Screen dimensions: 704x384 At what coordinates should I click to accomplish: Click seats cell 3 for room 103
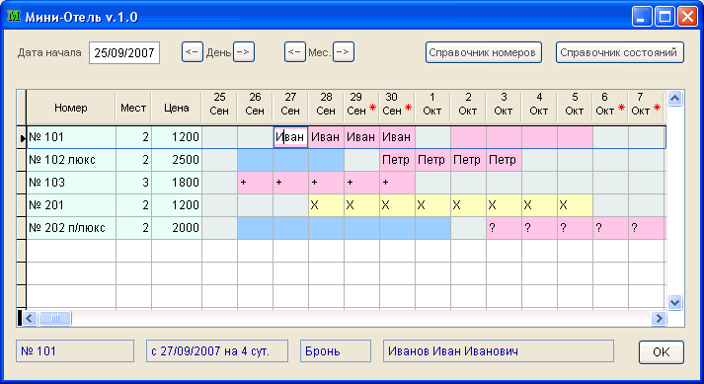[133, 183]
